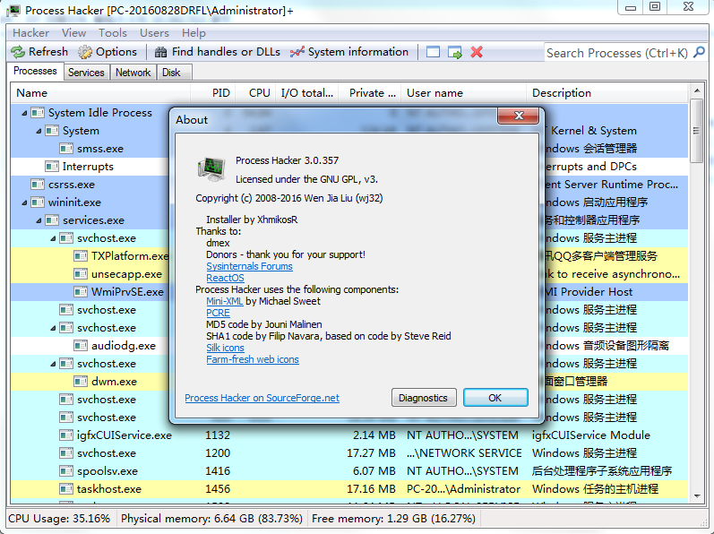Sort by the PID column header

coord(213,93)
